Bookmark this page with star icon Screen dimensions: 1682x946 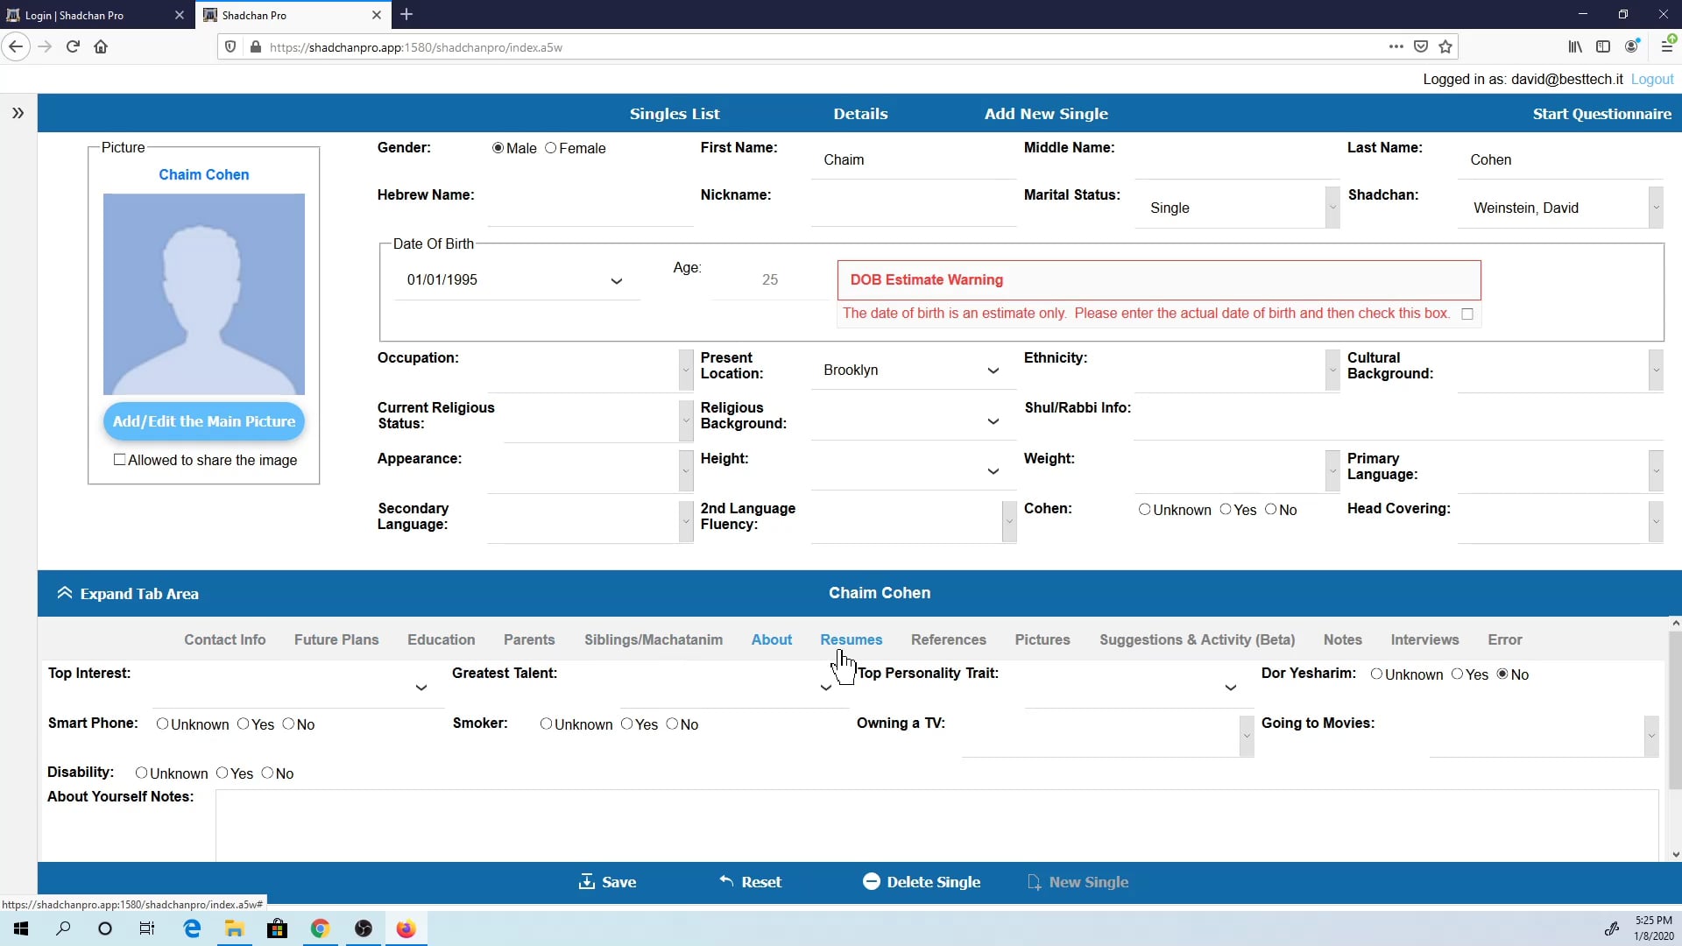[1445, 46]
